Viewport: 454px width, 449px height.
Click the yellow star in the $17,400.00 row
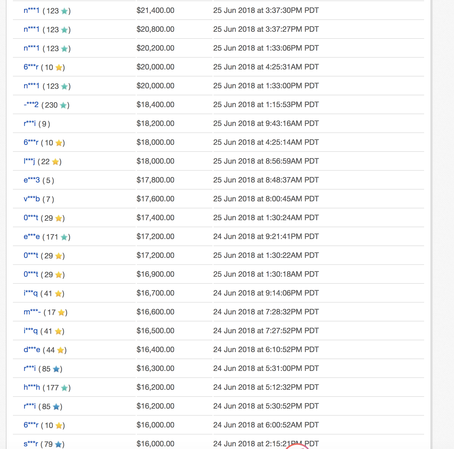coord(58,218)
